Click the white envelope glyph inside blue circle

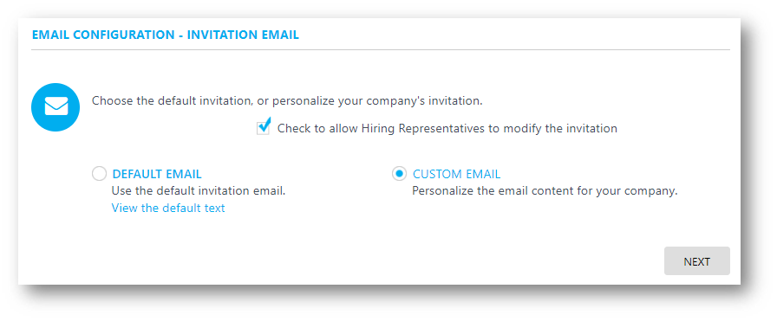(x=56, y=106)
